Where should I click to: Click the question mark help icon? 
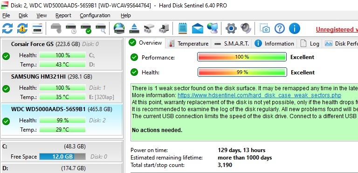point(280,29)
